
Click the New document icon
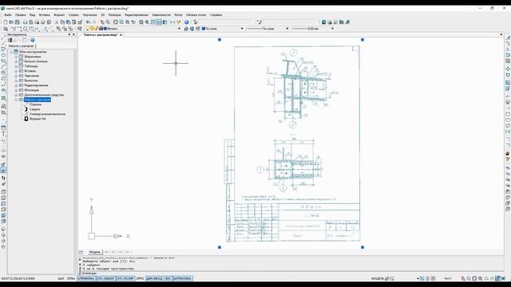point(6,22)
